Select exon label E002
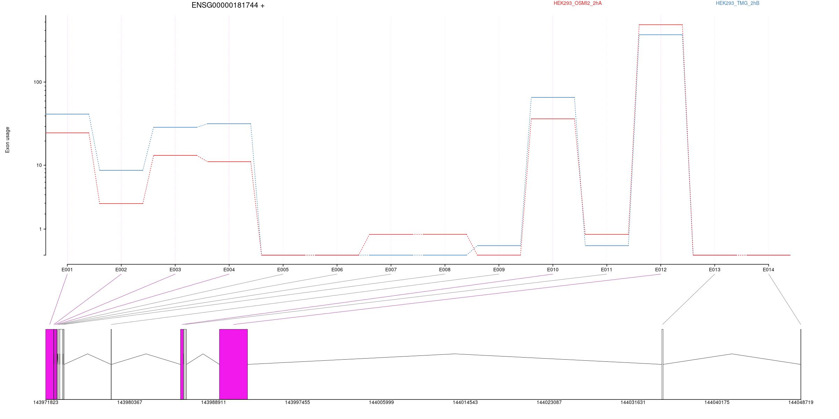This screenshot has width=839, height=419. point(121,270)
